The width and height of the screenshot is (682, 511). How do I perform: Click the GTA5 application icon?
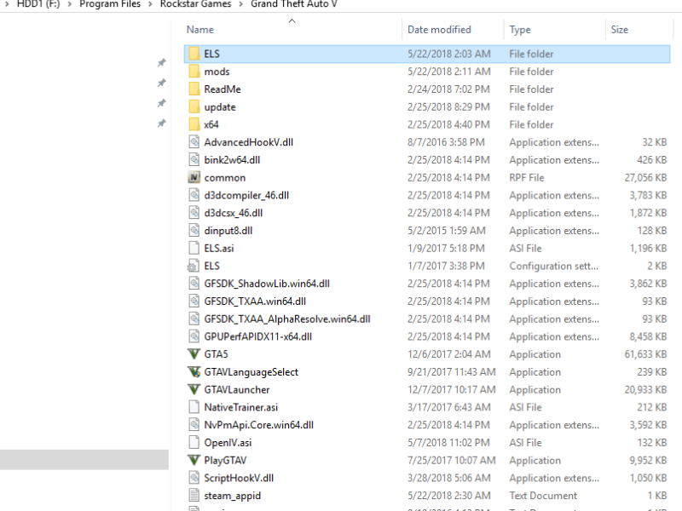tap(194, 354)
